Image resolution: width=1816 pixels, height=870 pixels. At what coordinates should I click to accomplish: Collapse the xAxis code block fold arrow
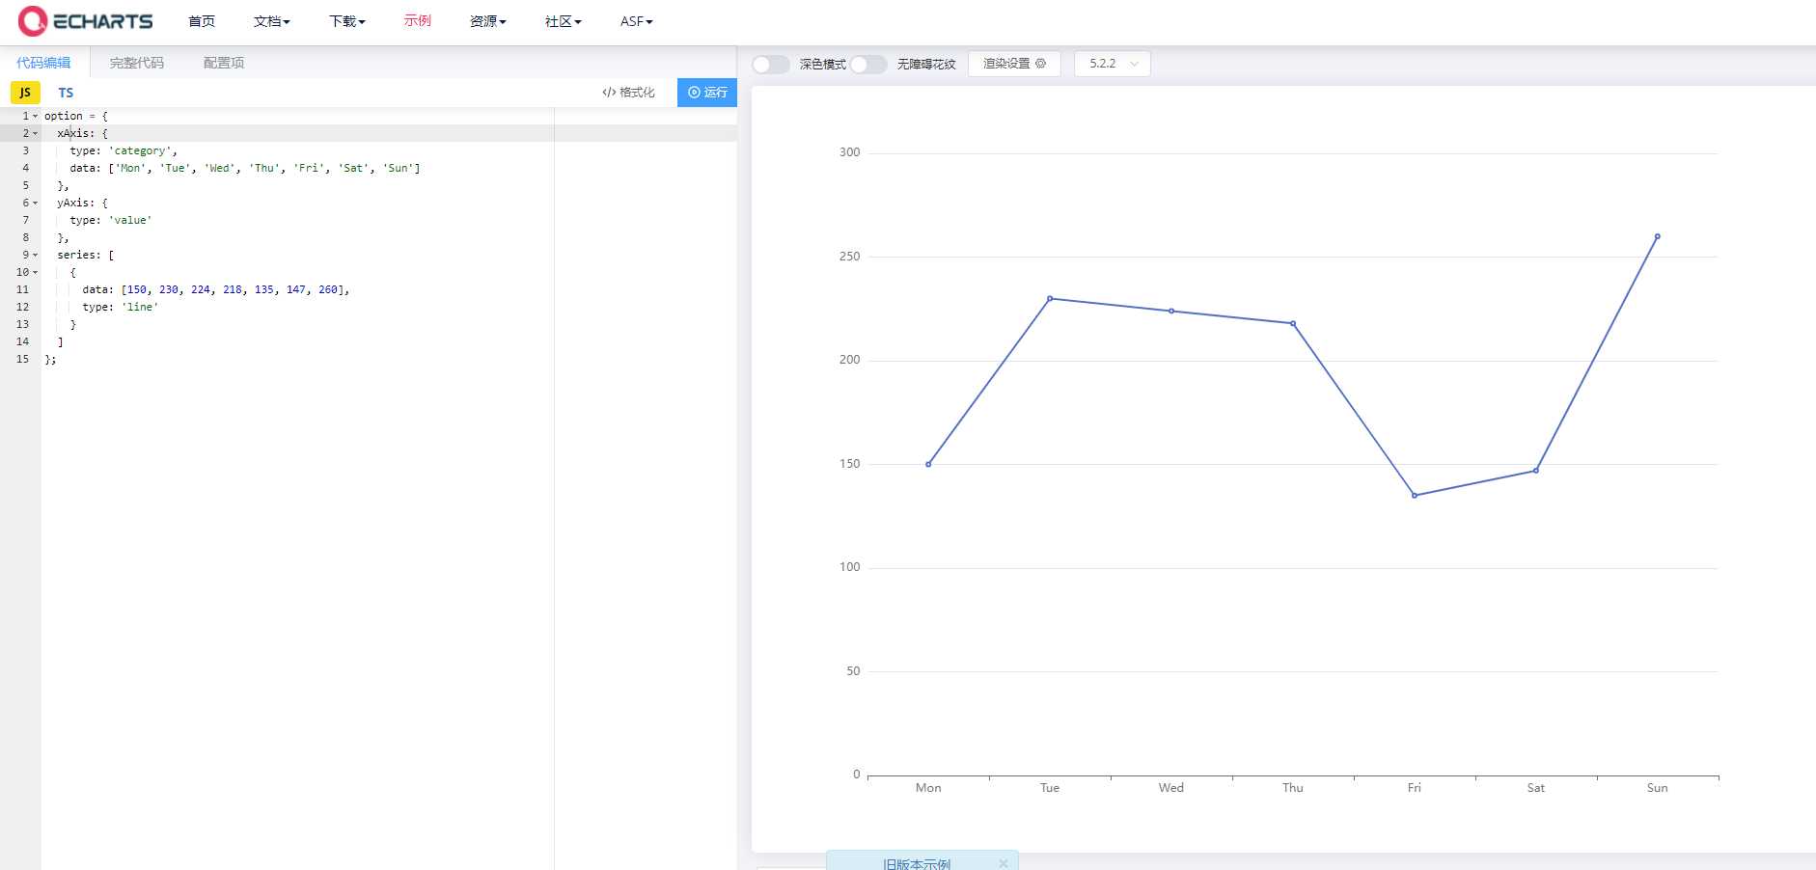pyautogui.click(x=36, y=134)
